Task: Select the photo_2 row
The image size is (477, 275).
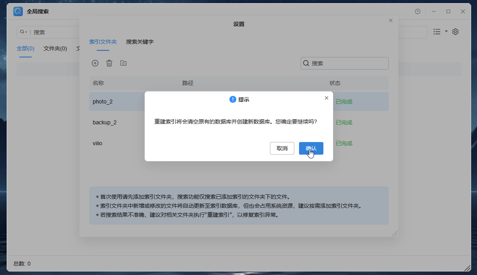Action: point(239,102)
